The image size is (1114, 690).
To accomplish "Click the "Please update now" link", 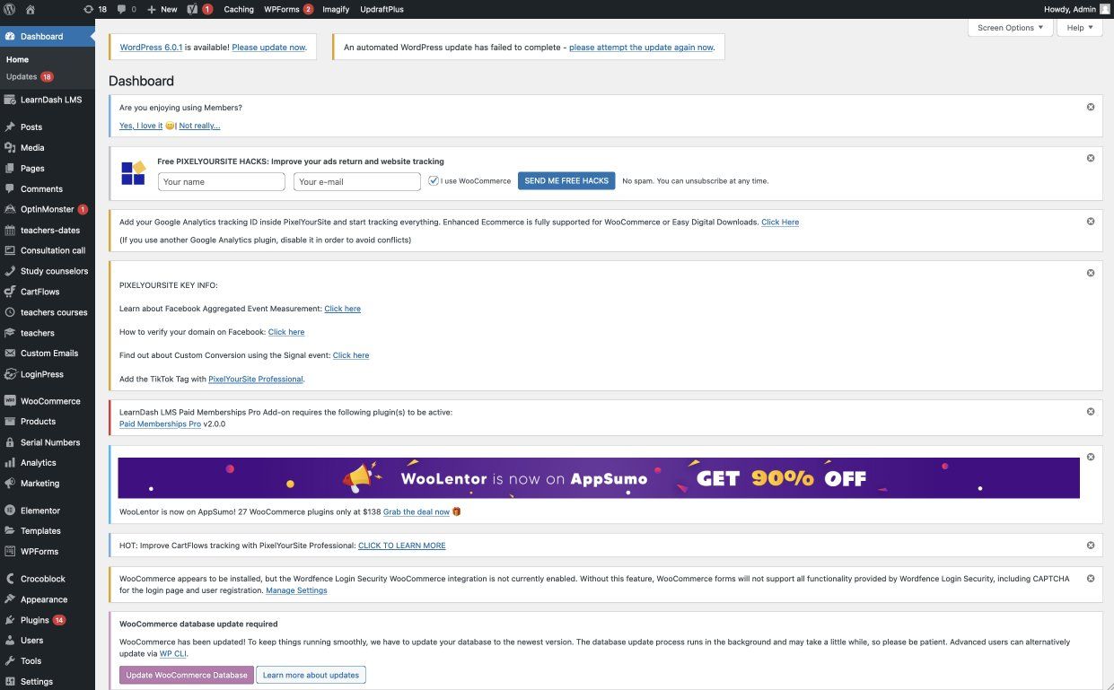I will pos(268,47).
